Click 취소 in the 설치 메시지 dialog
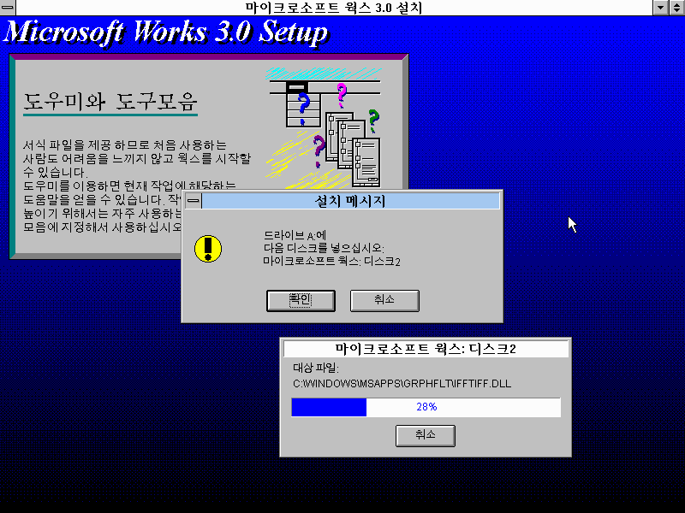 [x=384, y=301]
